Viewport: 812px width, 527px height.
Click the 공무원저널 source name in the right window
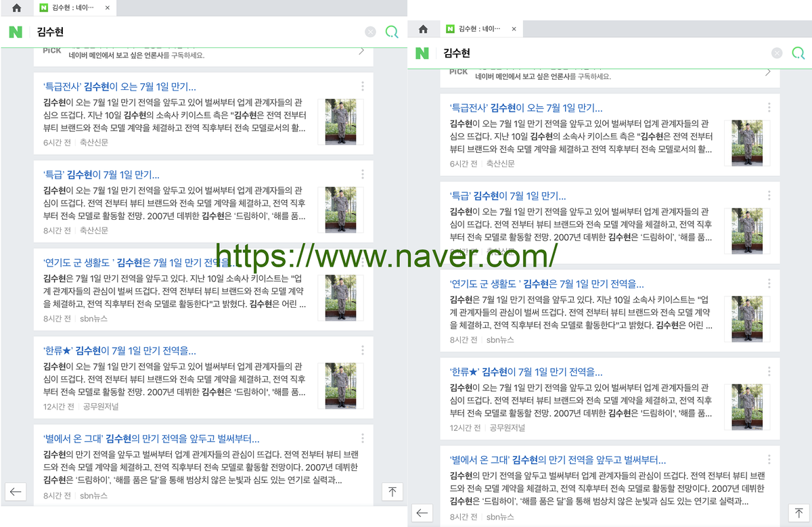click(507, 428)
